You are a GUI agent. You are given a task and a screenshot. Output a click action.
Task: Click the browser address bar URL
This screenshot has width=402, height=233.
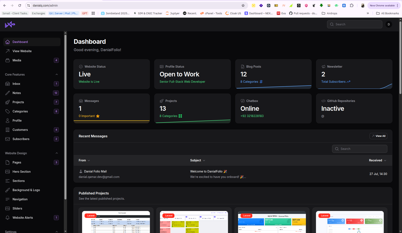(x=45, y=6)
